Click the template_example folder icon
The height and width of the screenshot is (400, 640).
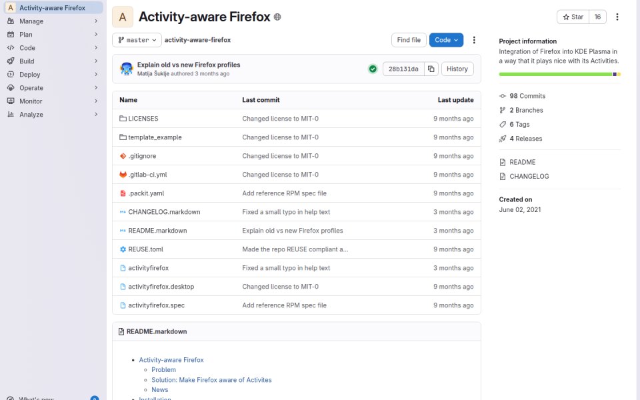click(x=123, y=137)
